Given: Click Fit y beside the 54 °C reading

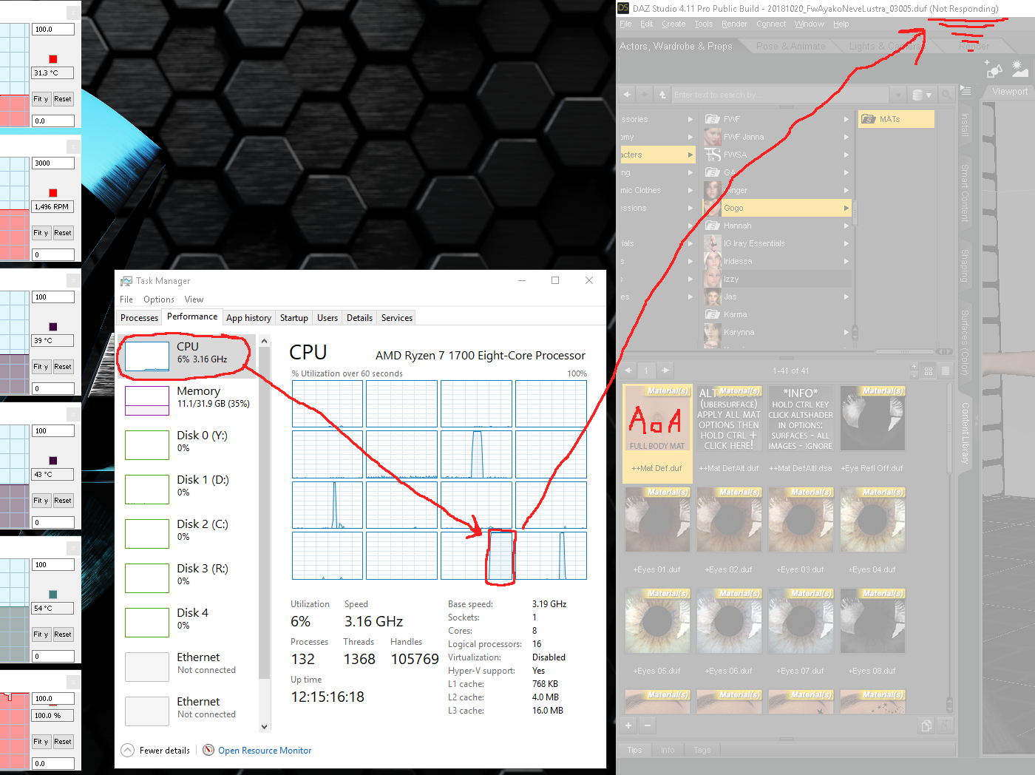Looking at the screenshot, I should (x=41, y=634).
